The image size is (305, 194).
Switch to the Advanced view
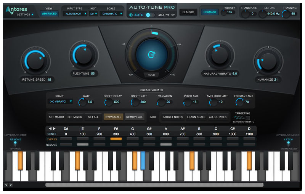tap(49, 14)
